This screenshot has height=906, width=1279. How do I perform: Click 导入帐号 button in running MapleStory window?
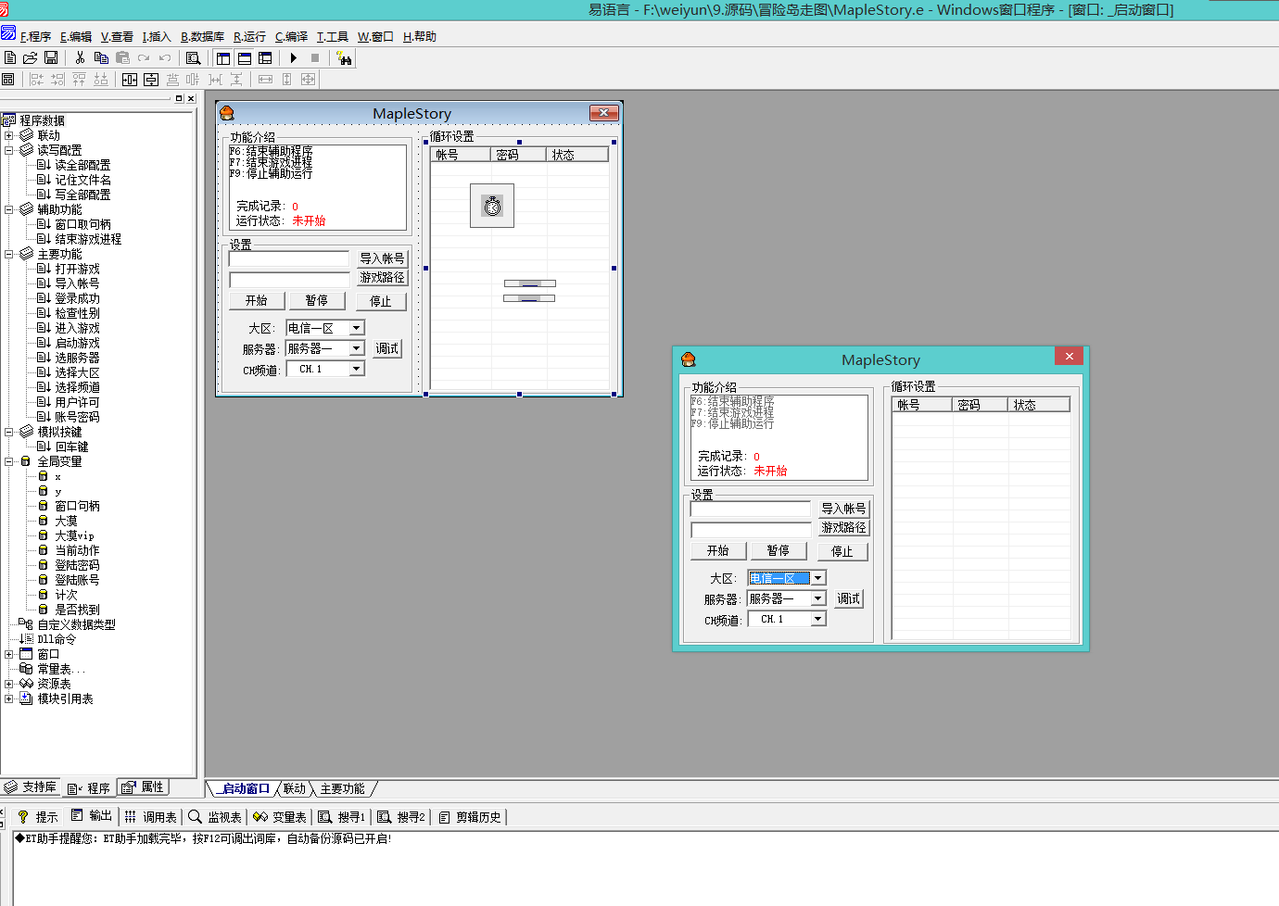click(x=844, y=509)
